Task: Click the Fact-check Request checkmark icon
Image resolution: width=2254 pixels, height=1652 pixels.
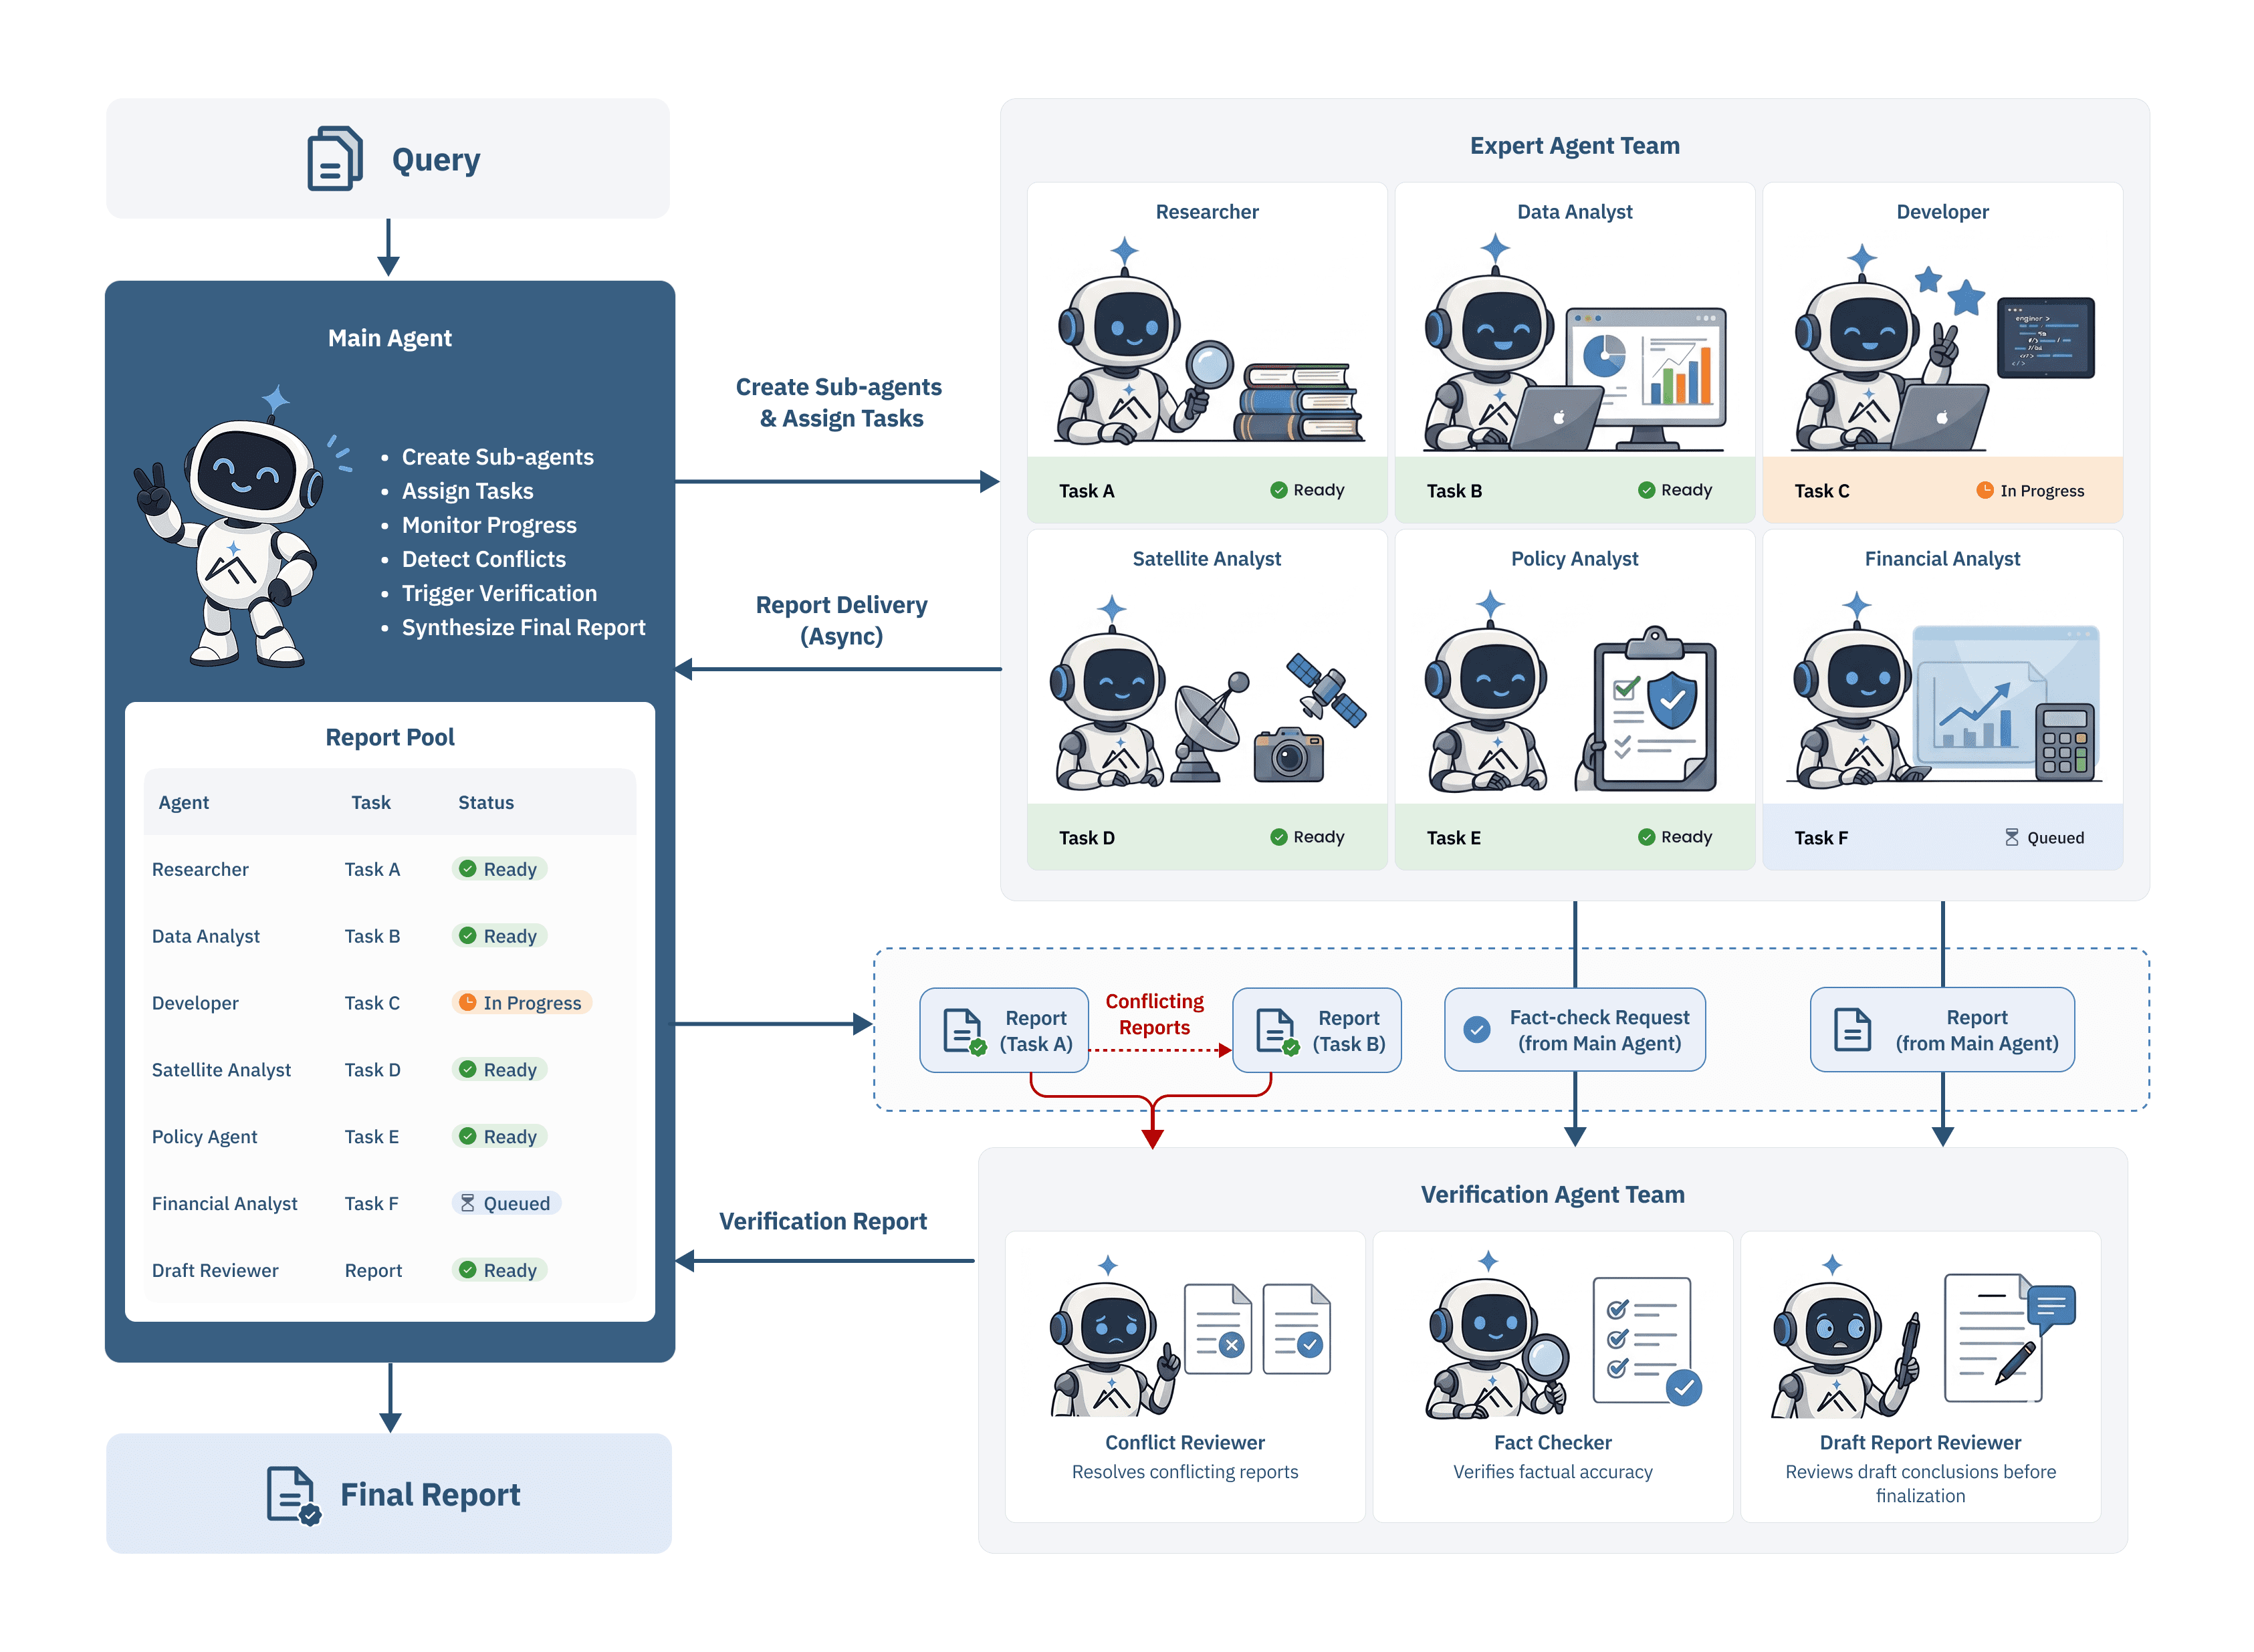Action: (1477, 1030)
